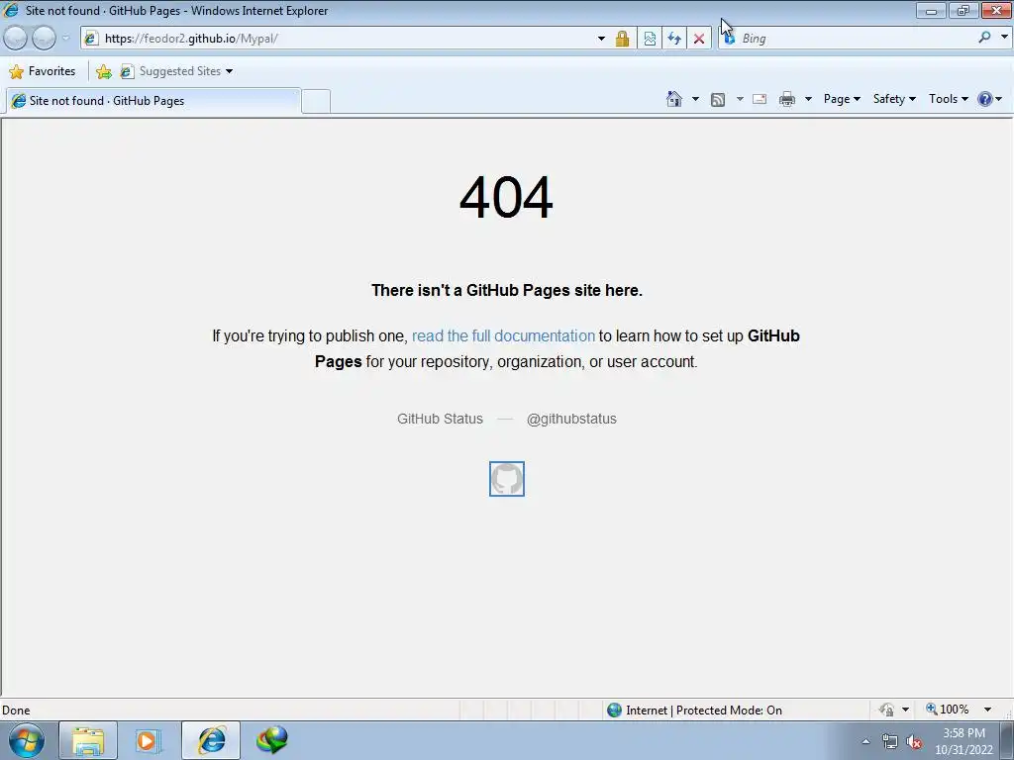The image size is (1014, 760).
Task: Click the Read Mail icon
Action: click(x=760, y=99)
